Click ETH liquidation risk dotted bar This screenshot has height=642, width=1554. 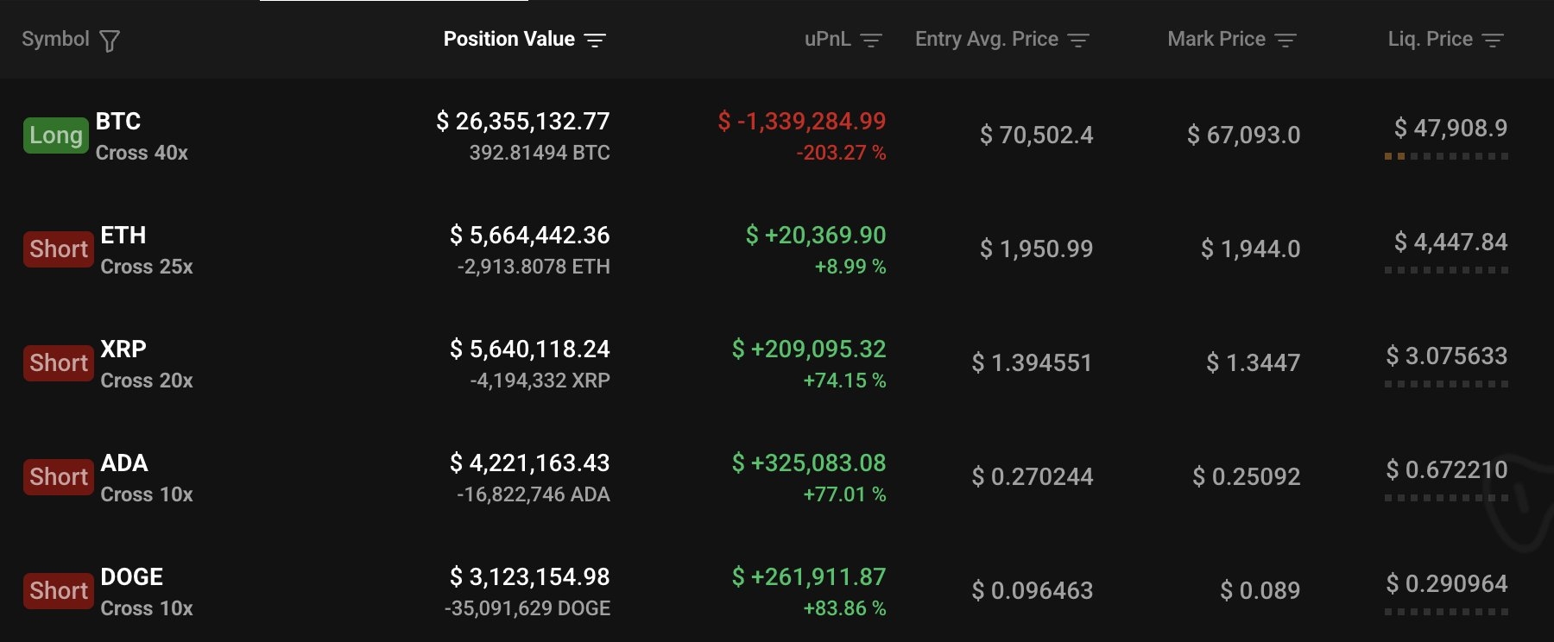pos(1446,270)
